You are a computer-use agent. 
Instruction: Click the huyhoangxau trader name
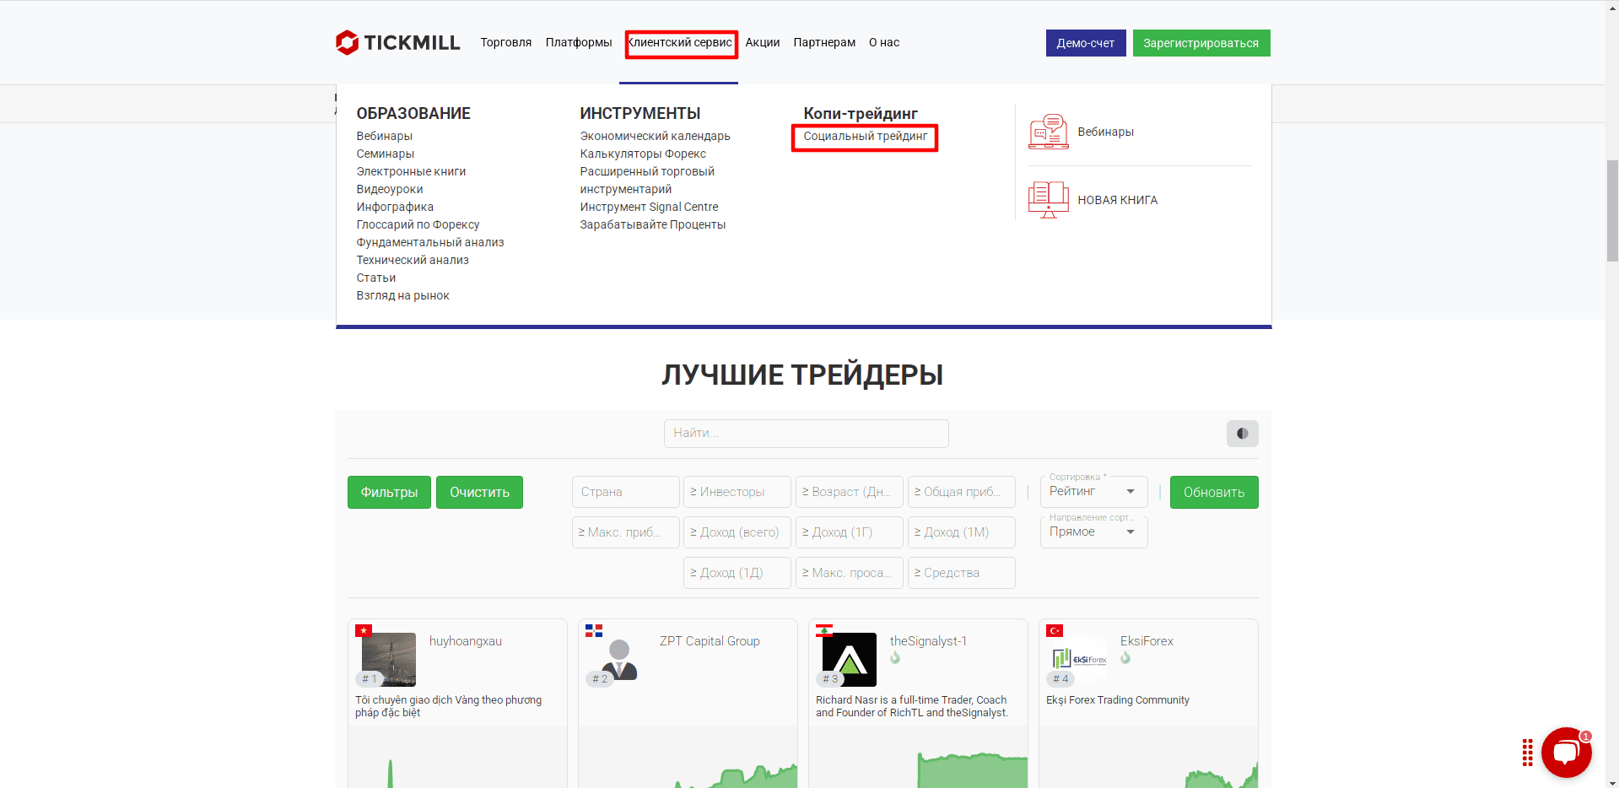click(466, 641)
